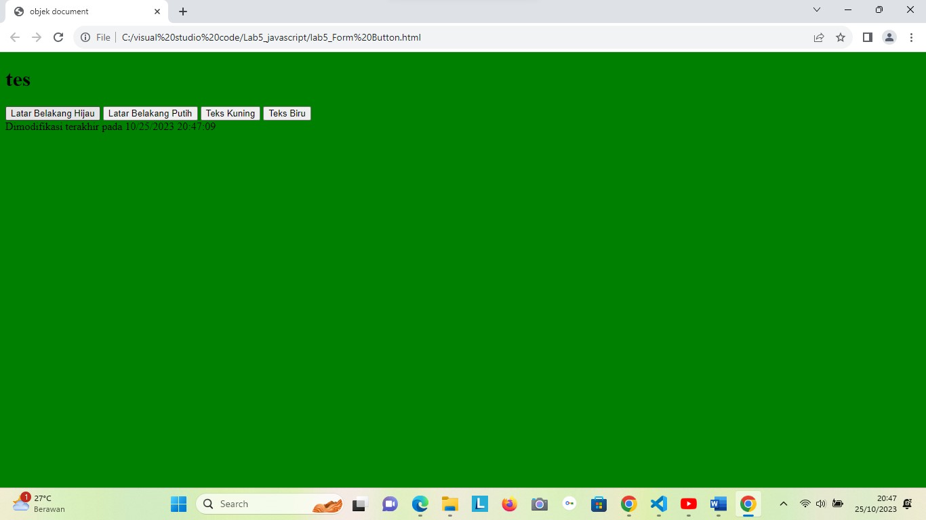Open the Chrome profile avatar
The width and height of the screenshot is (926, 520).
[x=889, y=37]
